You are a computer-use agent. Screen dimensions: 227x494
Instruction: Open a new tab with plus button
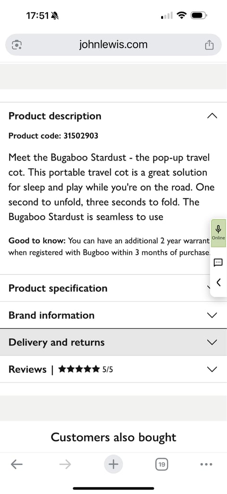point(113,464)
